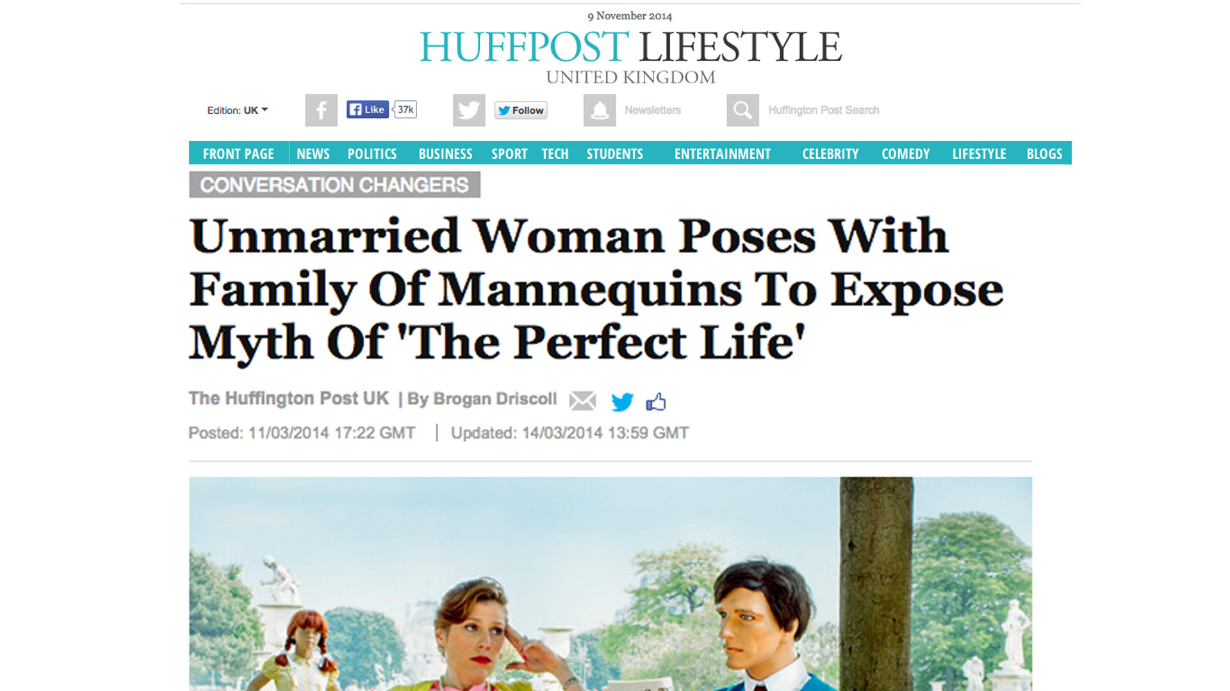Expand the Edition: UK dropdown
Screen dimensions: 1230x691
pyautogui.click(x=237, y=110)
